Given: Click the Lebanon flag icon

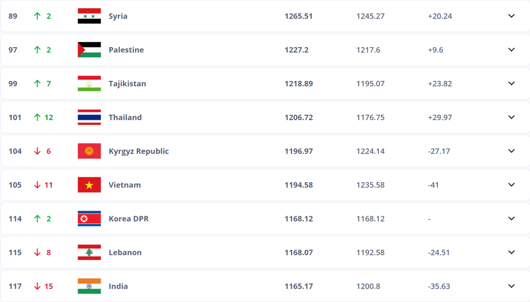Looking at the screenshot, I should (x=89, y=252).
